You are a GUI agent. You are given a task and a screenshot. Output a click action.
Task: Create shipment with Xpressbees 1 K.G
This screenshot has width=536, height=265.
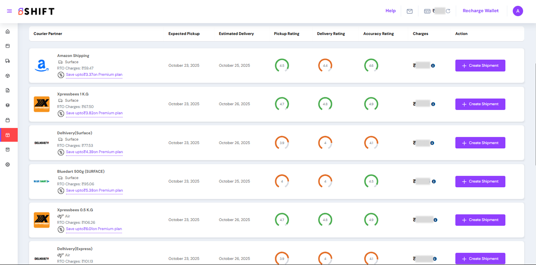(x=480, y=104)
